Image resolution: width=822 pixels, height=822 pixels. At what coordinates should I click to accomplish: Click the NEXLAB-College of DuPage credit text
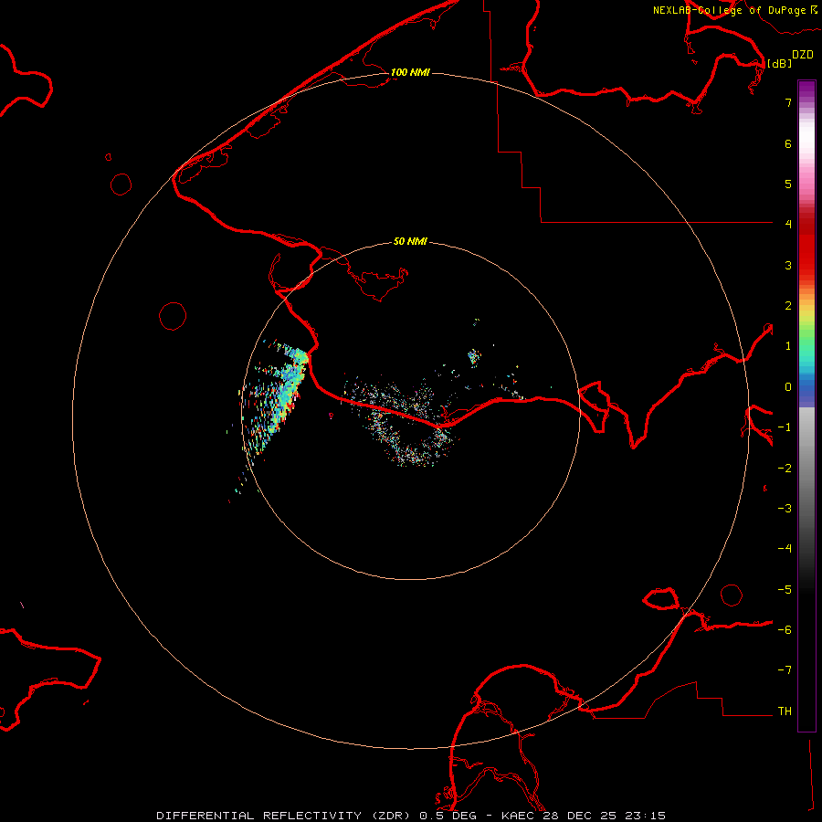coord(730,10)
